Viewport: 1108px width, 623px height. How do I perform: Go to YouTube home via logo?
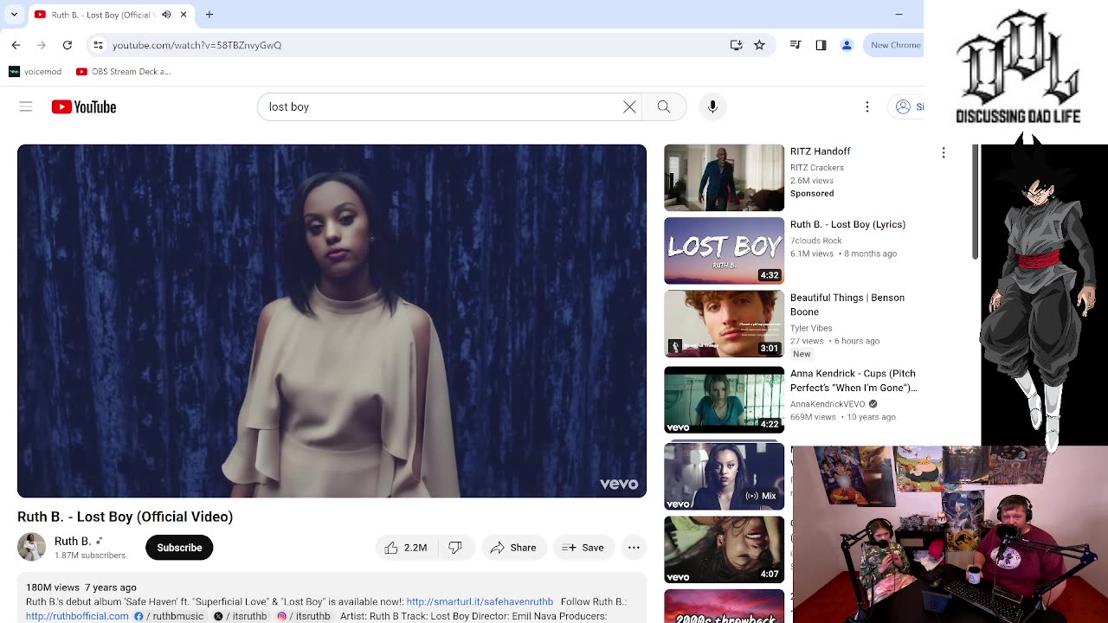pyautogui.click(x=84, y=106)
